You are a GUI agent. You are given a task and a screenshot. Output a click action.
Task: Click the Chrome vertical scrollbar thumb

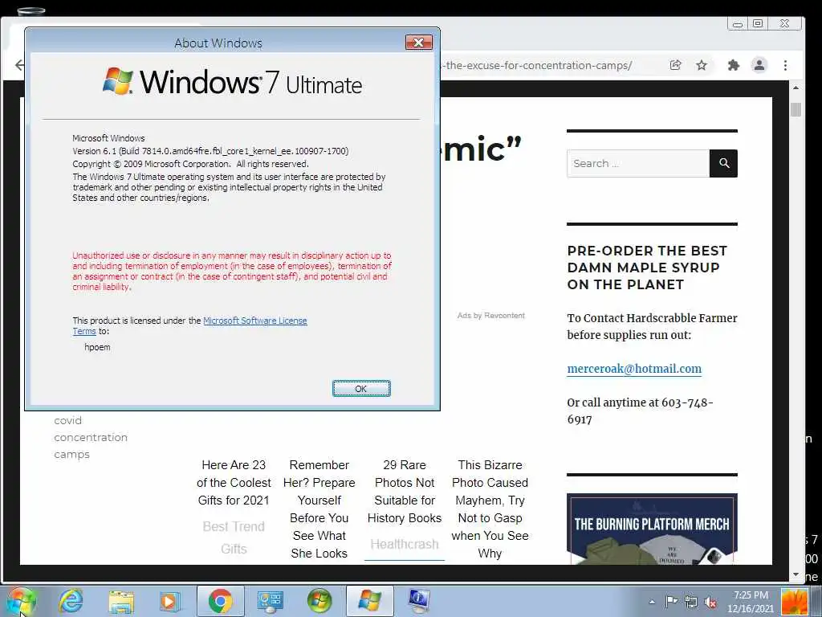tap(796, 109)
